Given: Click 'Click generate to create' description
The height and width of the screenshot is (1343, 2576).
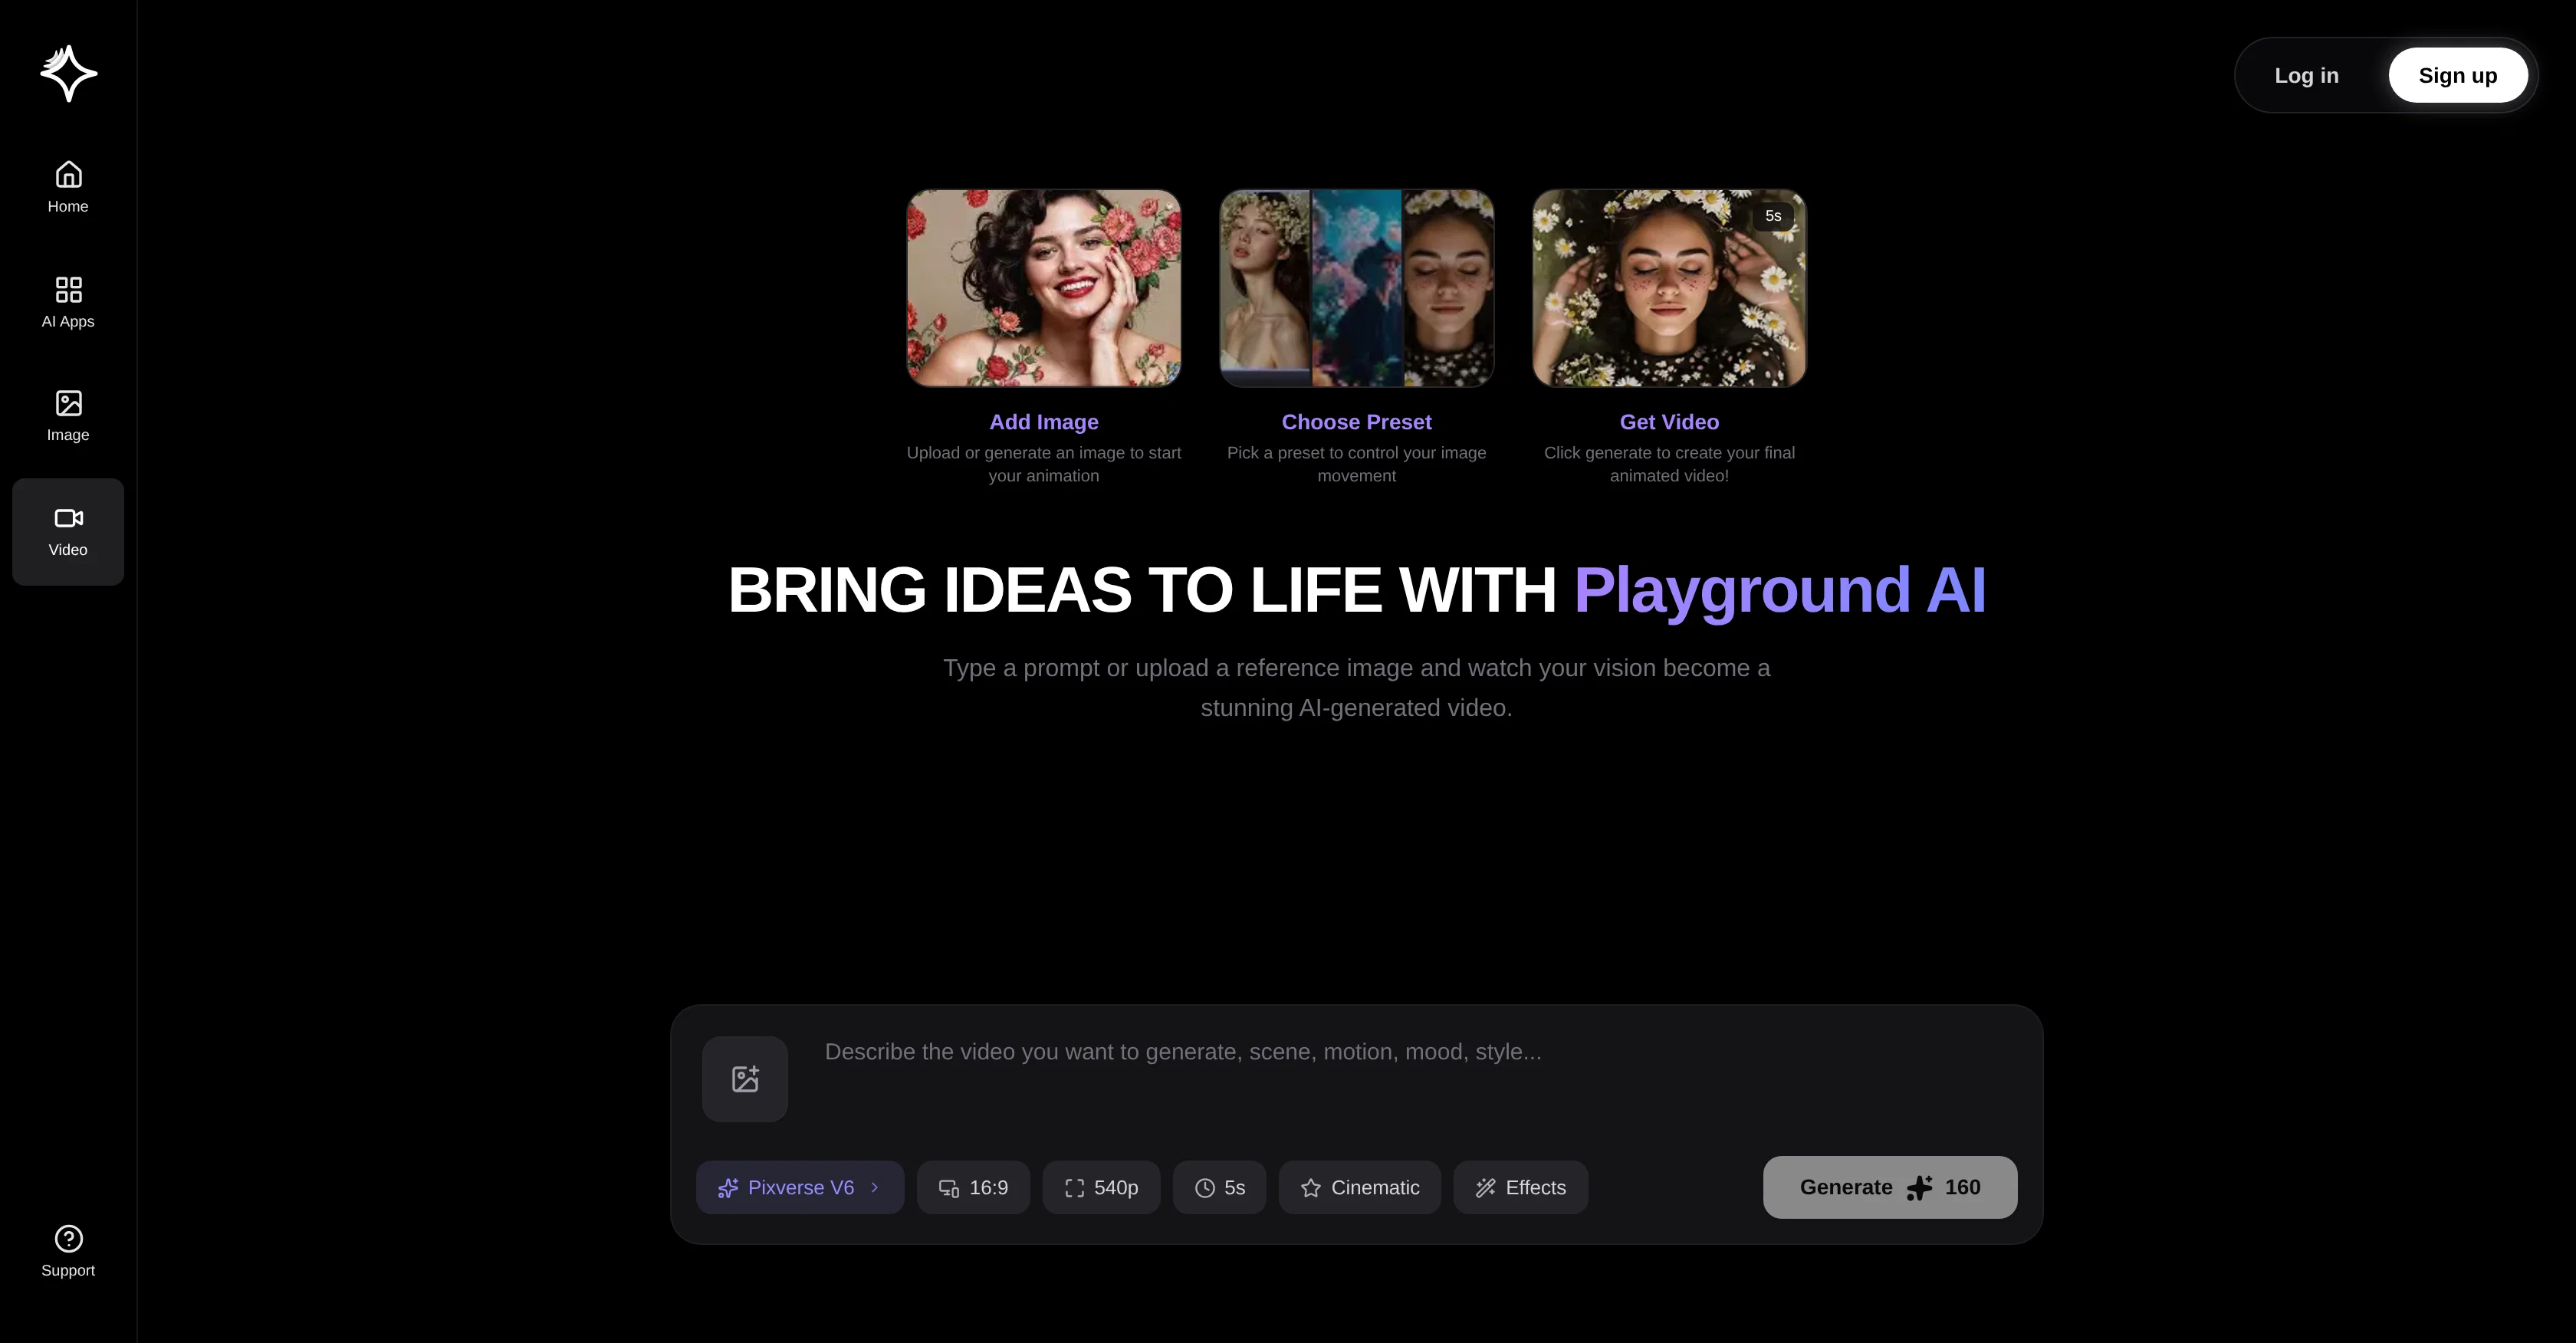Looking at the screenshot, I should (x=1669, y=464).
